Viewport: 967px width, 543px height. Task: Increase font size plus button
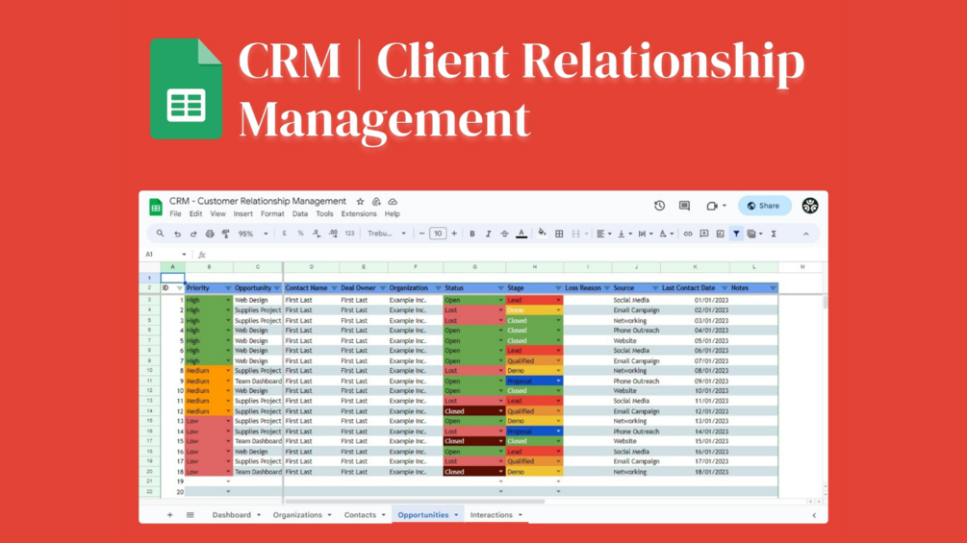coord(454,234)
